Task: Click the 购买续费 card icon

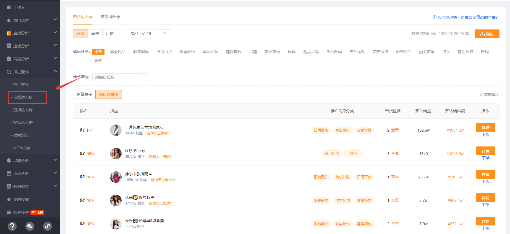Action: coord(9,212)
